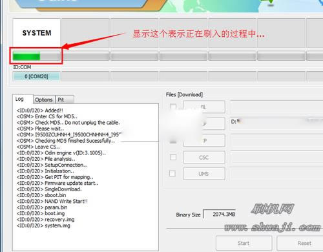Toggle the UMS checkbox
This screenshot has width=323, height=252.
point(172,173)
